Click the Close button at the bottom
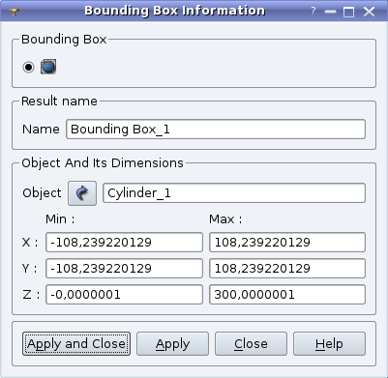 [x=251, y=344]
